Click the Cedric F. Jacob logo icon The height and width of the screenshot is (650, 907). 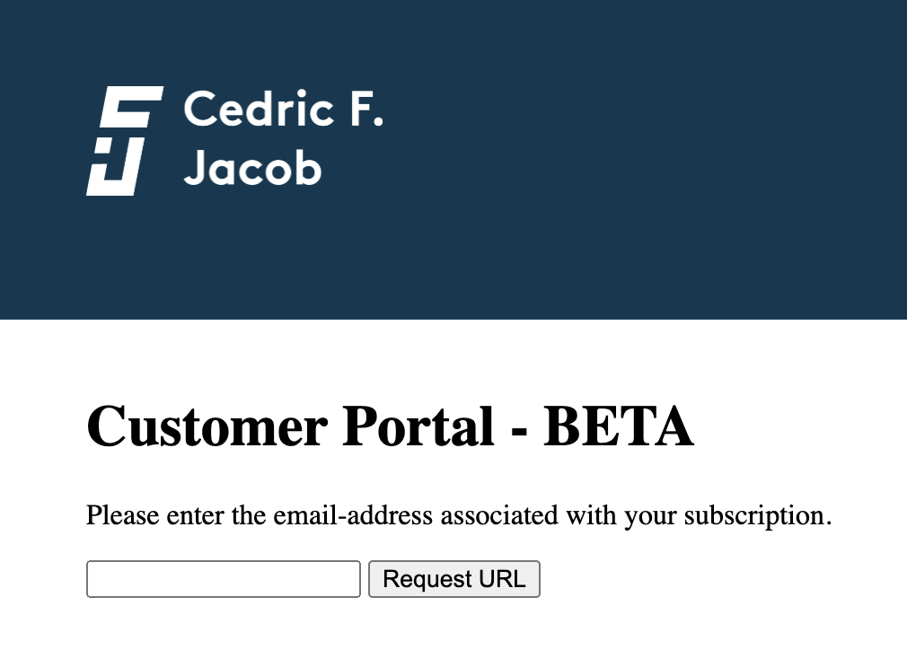[x=124, y=141]
